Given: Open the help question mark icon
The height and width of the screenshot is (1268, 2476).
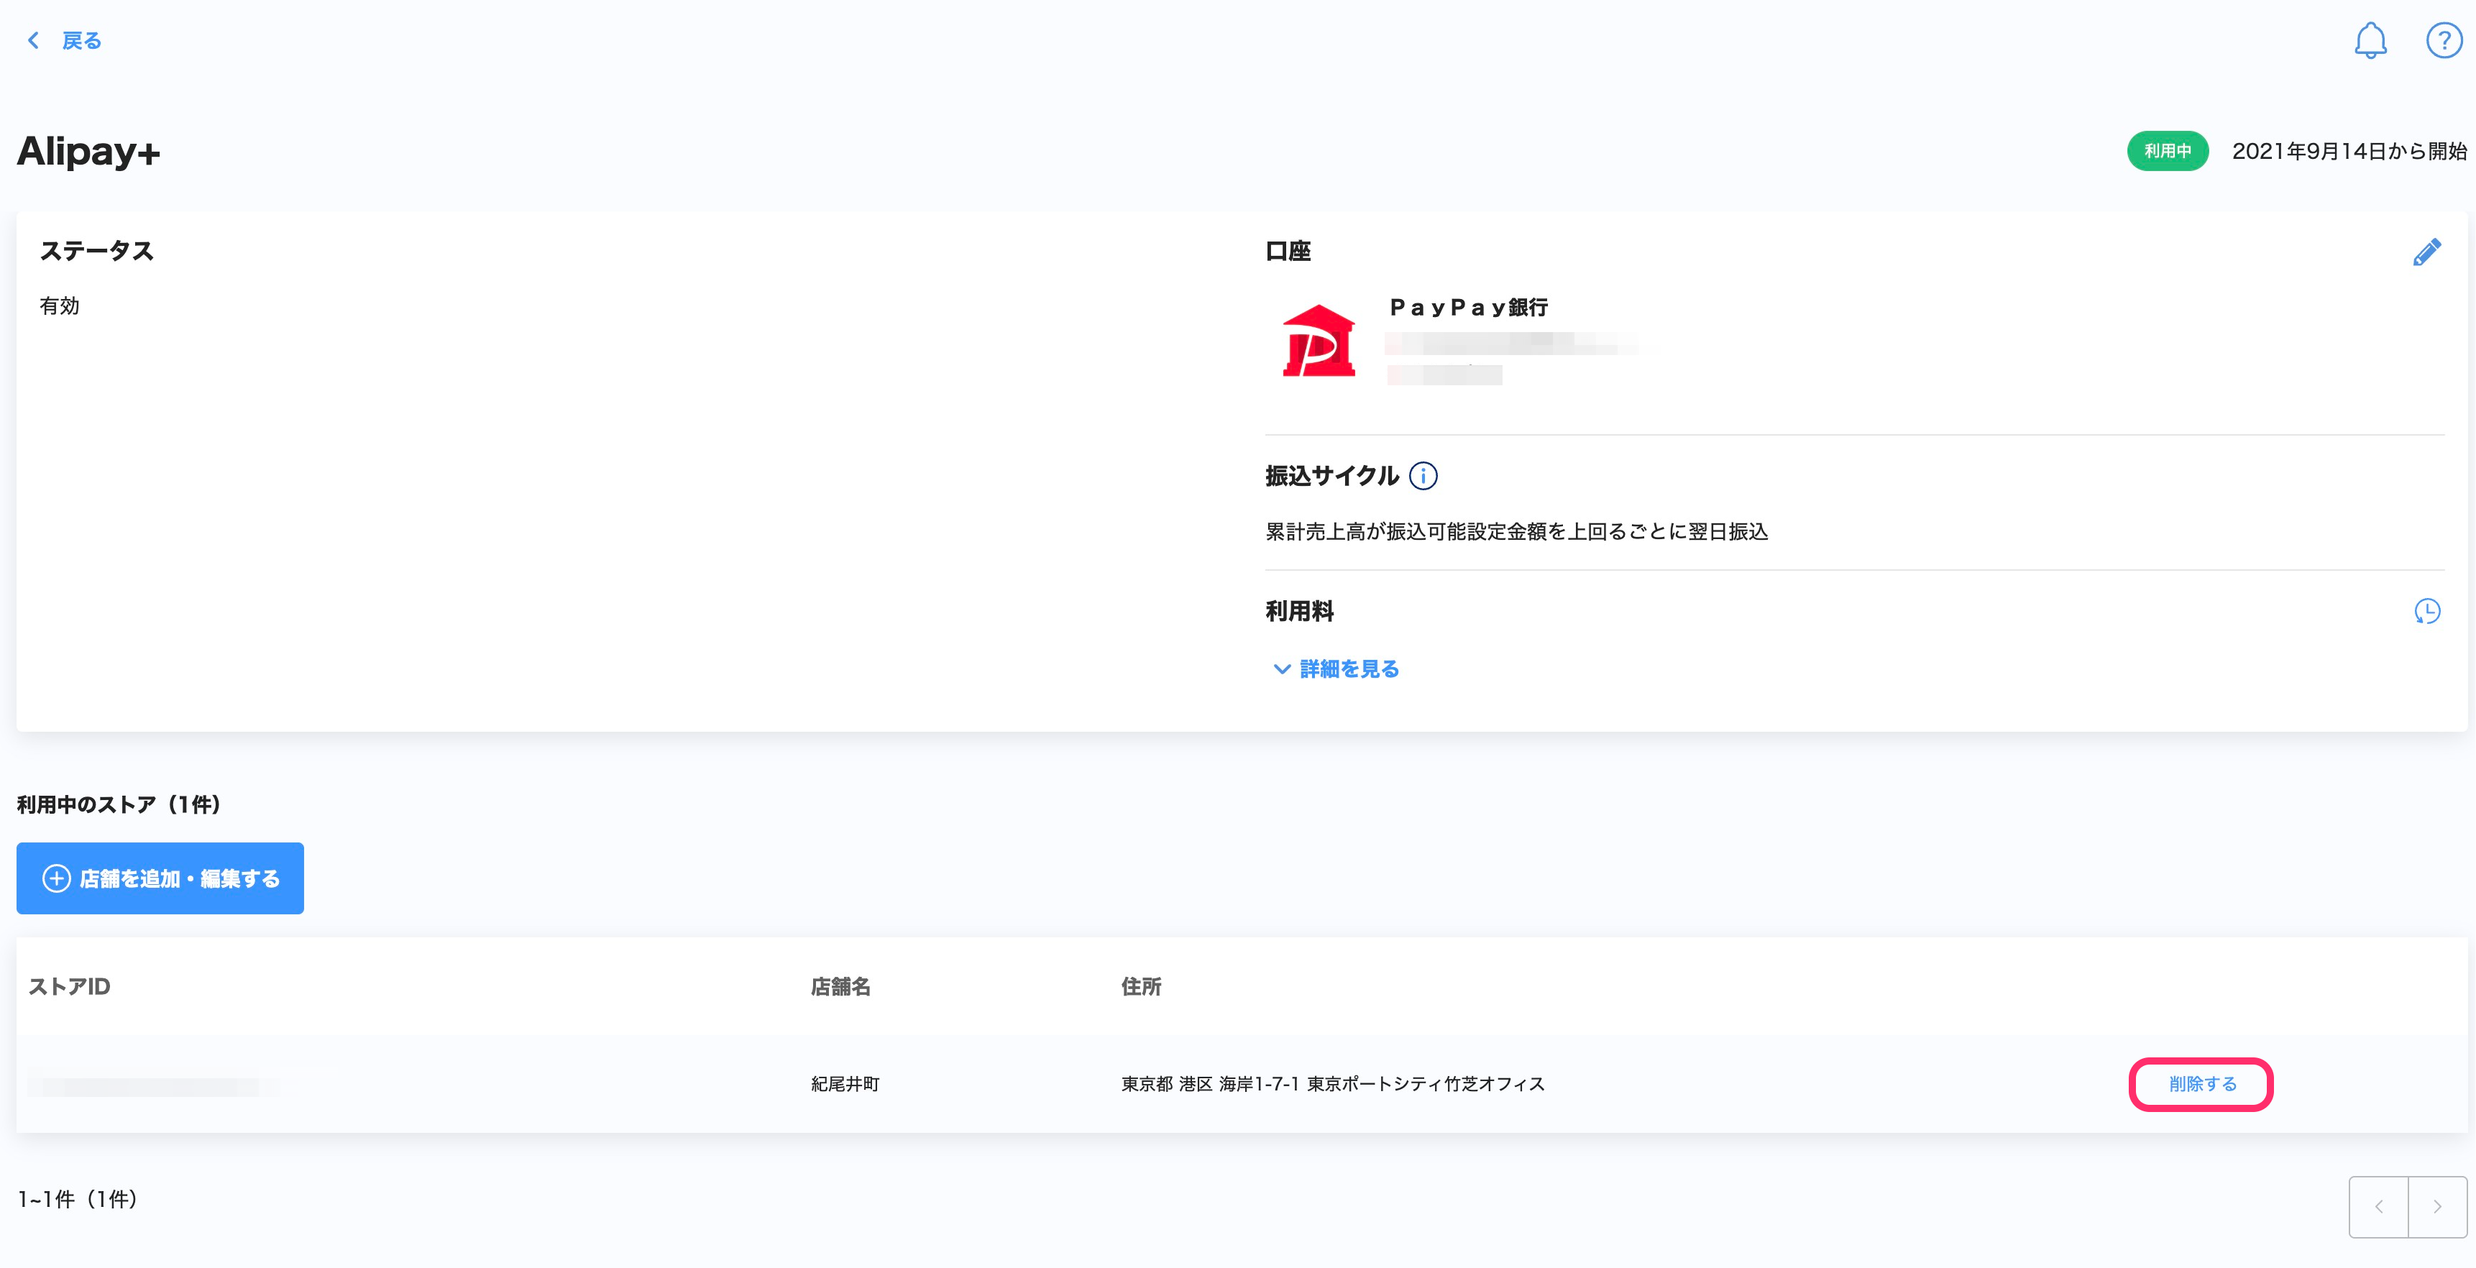Looking at the screenshot, I should [2444, 40].
